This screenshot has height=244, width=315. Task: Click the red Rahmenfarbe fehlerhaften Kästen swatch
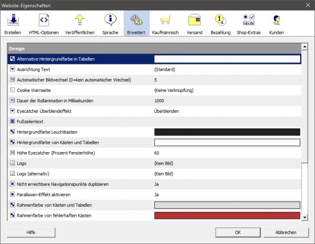click(227, 216)
